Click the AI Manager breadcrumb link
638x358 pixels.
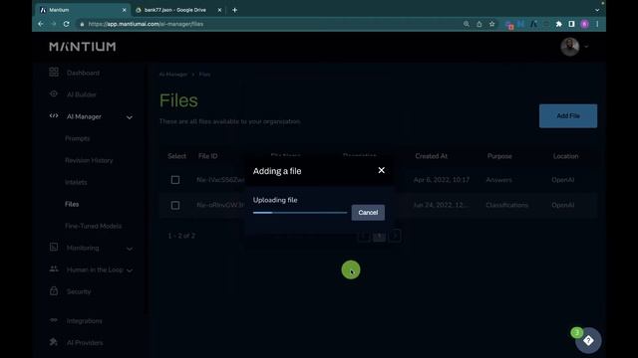[x=172, y=75]
